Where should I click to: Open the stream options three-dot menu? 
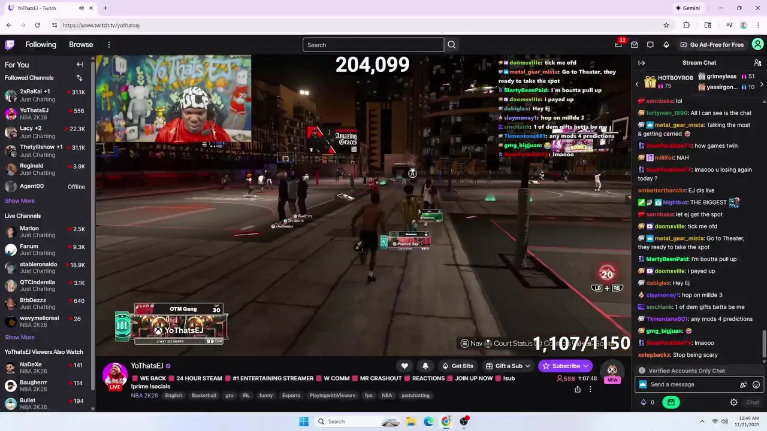pos(590,389)
